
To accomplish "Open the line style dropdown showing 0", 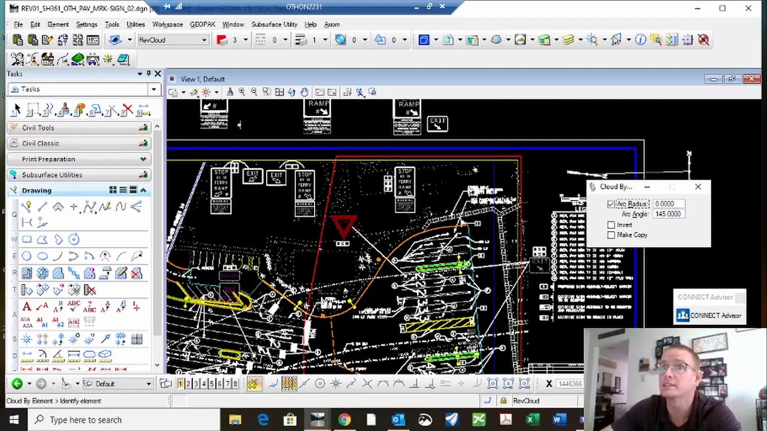I will coord(285,40).
